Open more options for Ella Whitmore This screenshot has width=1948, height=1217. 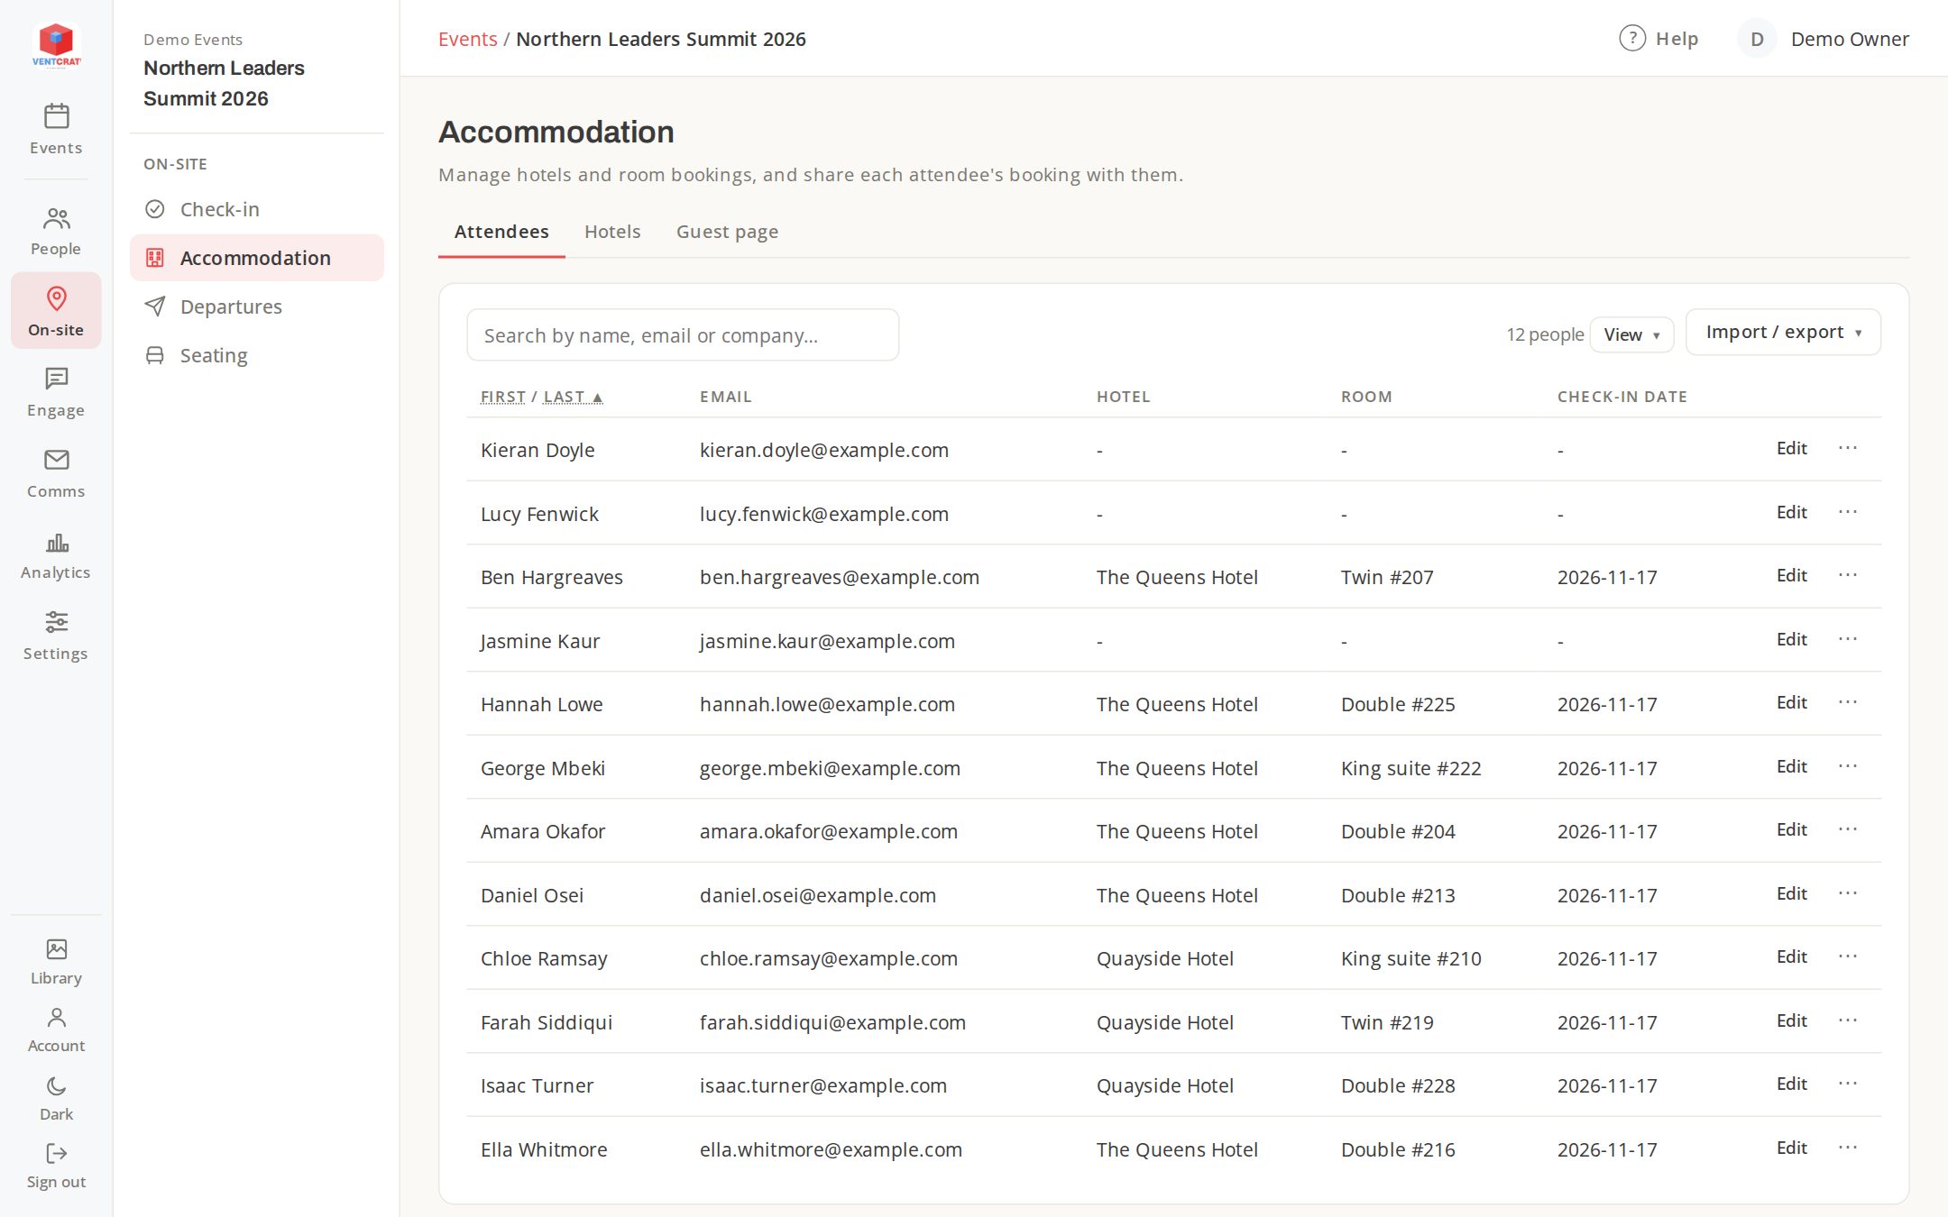[1848, 1148]
